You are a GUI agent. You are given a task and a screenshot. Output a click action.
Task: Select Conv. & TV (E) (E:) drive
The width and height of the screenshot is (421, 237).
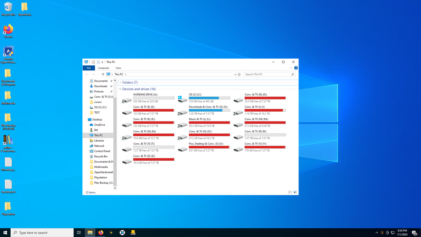[x=148, y=110]
